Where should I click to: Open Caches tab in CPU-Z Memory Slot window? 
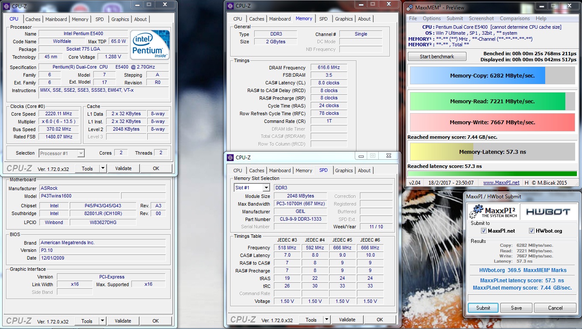coord(257,170)
